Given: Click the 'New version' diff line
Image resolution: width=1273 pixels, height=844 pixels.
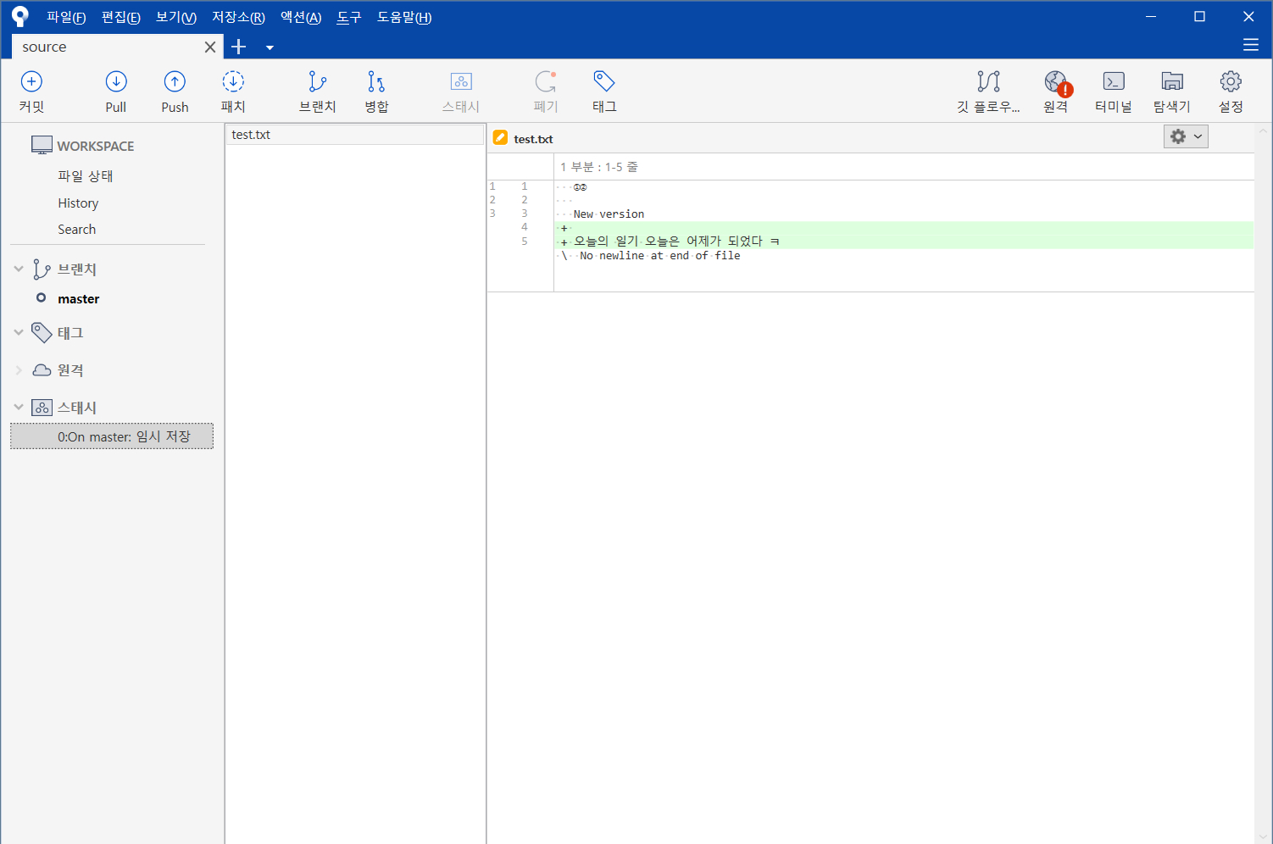Looking at the screenshot, I should pyautogui.click(x=609, y=214).
